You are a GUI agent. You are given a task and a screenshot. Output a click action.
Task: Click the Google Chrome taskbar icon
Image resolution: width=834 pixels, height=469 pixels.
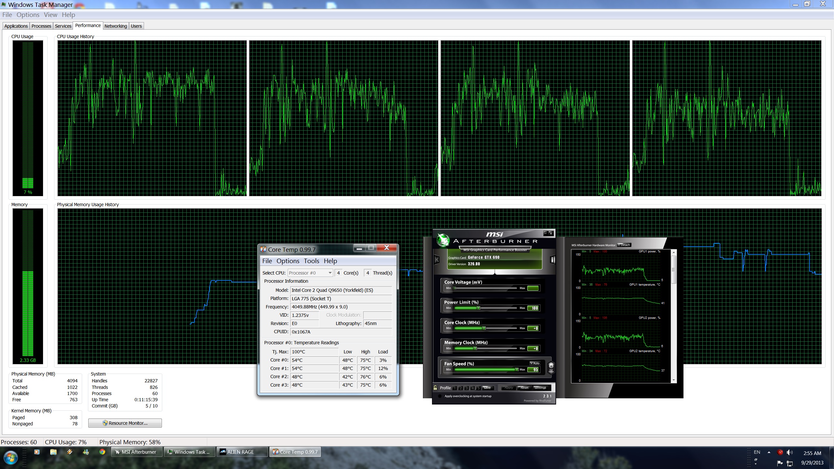click(102, 452)
